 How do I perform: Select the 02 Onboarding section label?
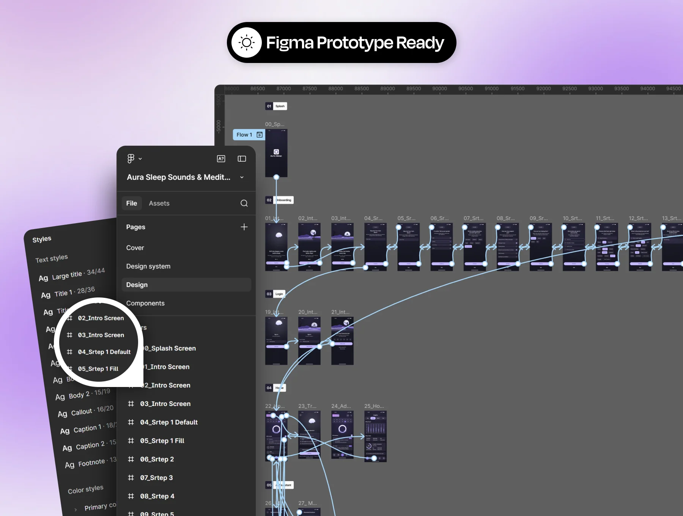(x=279, y=200)
